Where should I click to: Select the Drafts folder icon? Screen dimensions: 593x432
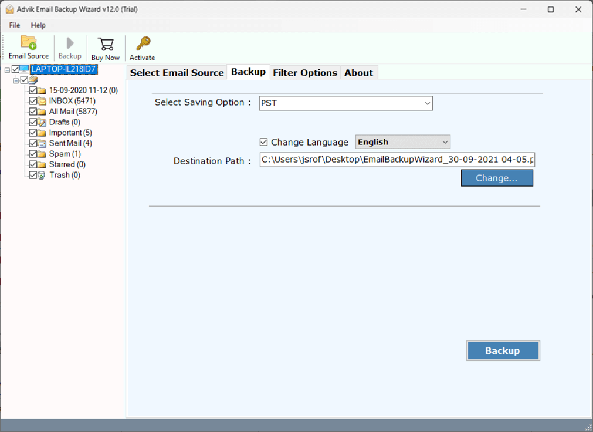click(x=42, y=122)
